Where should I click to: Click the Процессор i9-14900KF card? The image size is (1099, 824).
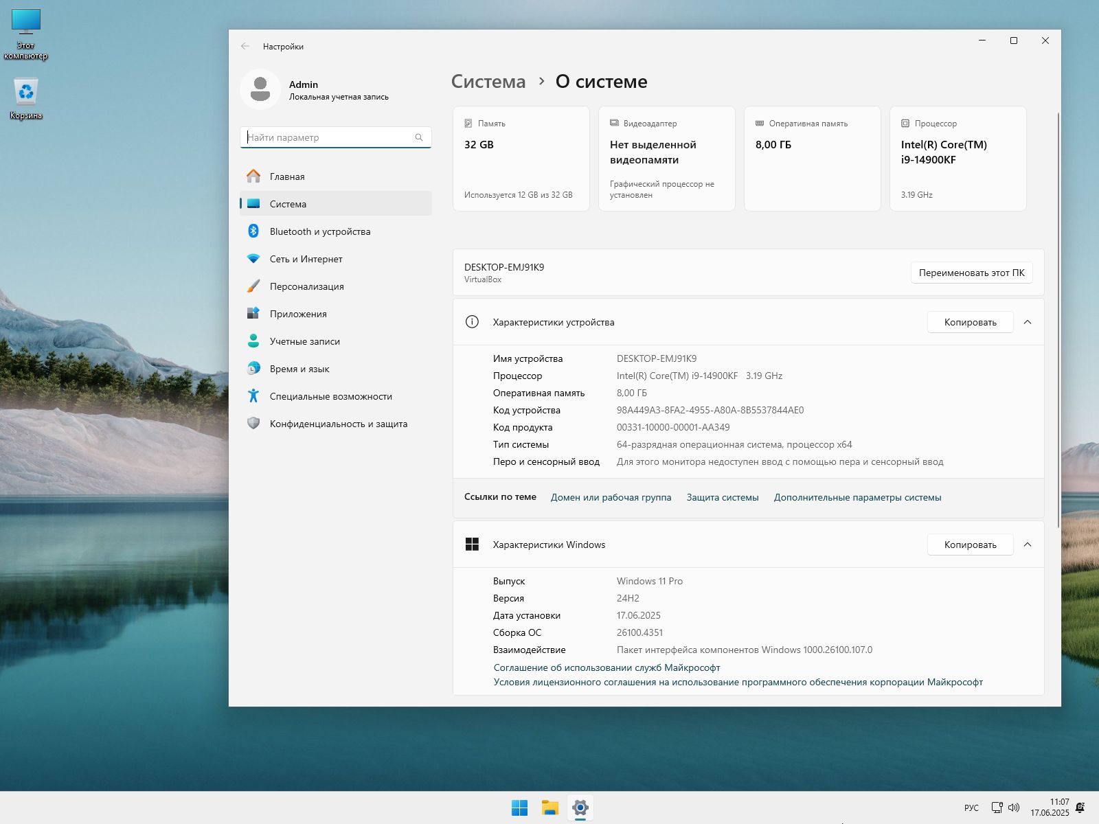(958, 159)
